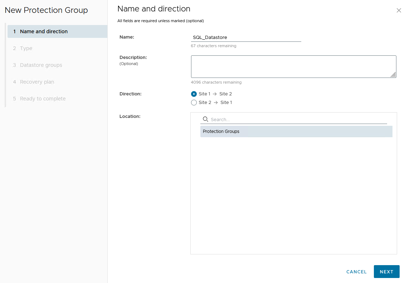Click the "Direction:" field label
405x283 pixels.
131,94
